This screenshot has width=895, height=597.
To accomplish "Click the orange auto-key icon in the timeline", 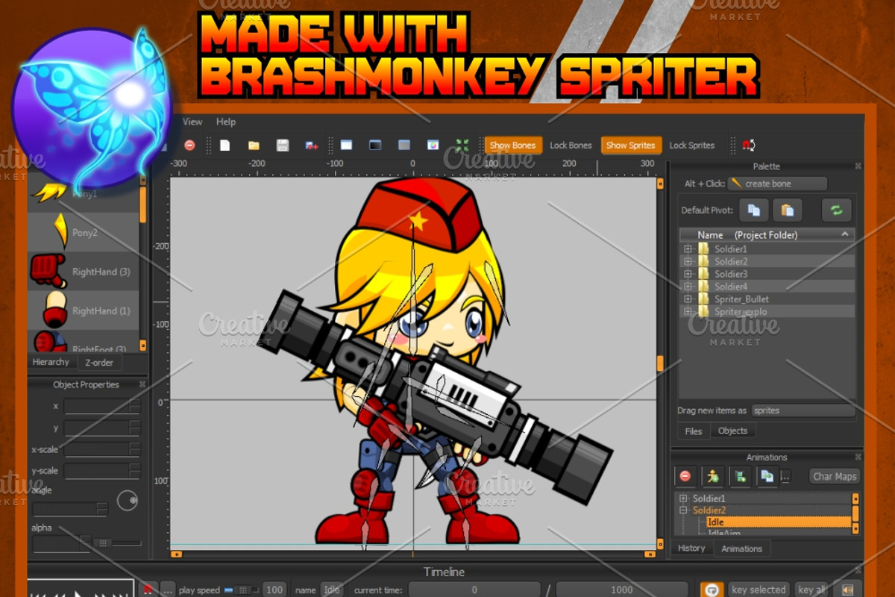I will [712, 590].
